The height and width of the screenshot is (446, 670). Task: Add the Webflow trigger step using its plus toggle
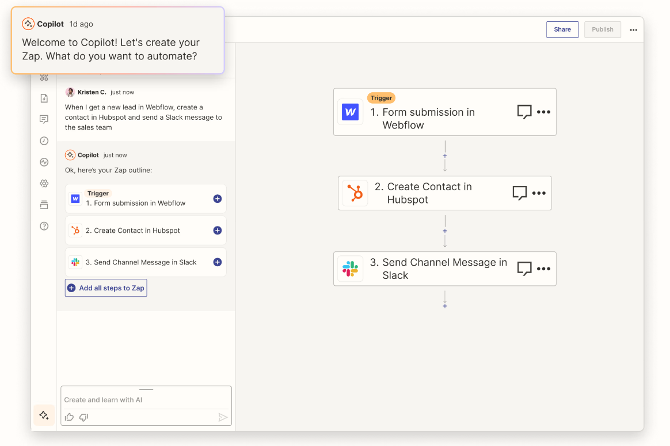point(217,198)
